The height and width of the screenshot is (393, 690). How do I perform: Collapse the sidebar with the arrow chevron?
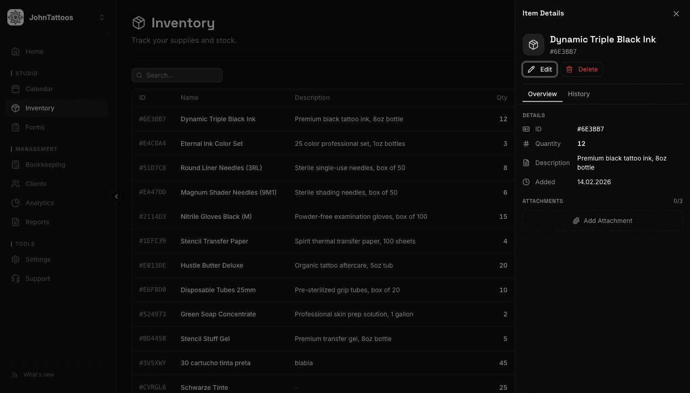[x=117, y=196]
